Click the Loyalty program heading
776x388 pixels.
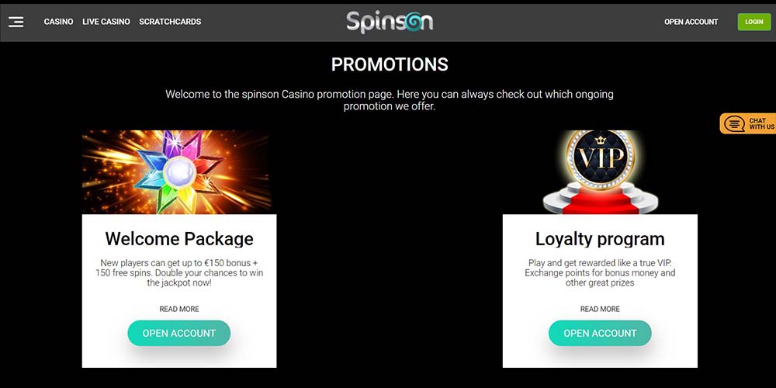pos(600,238)
